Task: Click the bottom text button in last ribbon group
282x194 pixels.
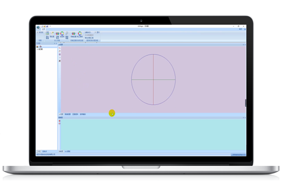Action: tap(89, 38)
